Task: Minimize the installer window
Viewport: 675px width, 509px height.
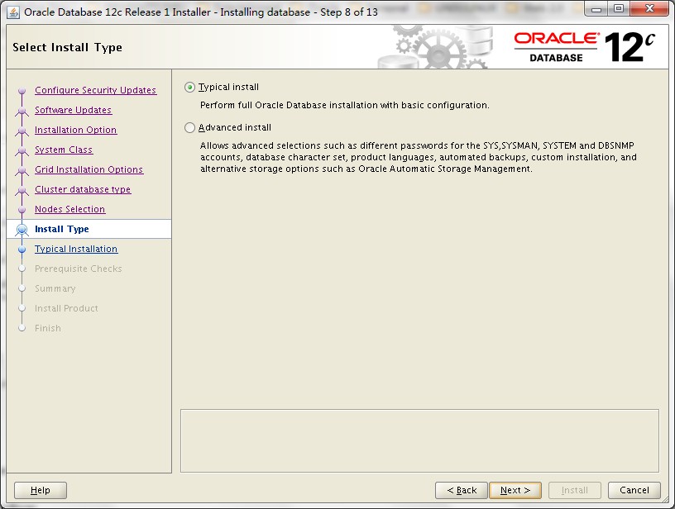Action: point(596,8)
